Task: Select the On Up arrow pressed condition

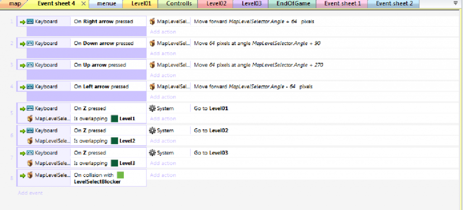Action: pyautogui.click(x=100, y=65)
